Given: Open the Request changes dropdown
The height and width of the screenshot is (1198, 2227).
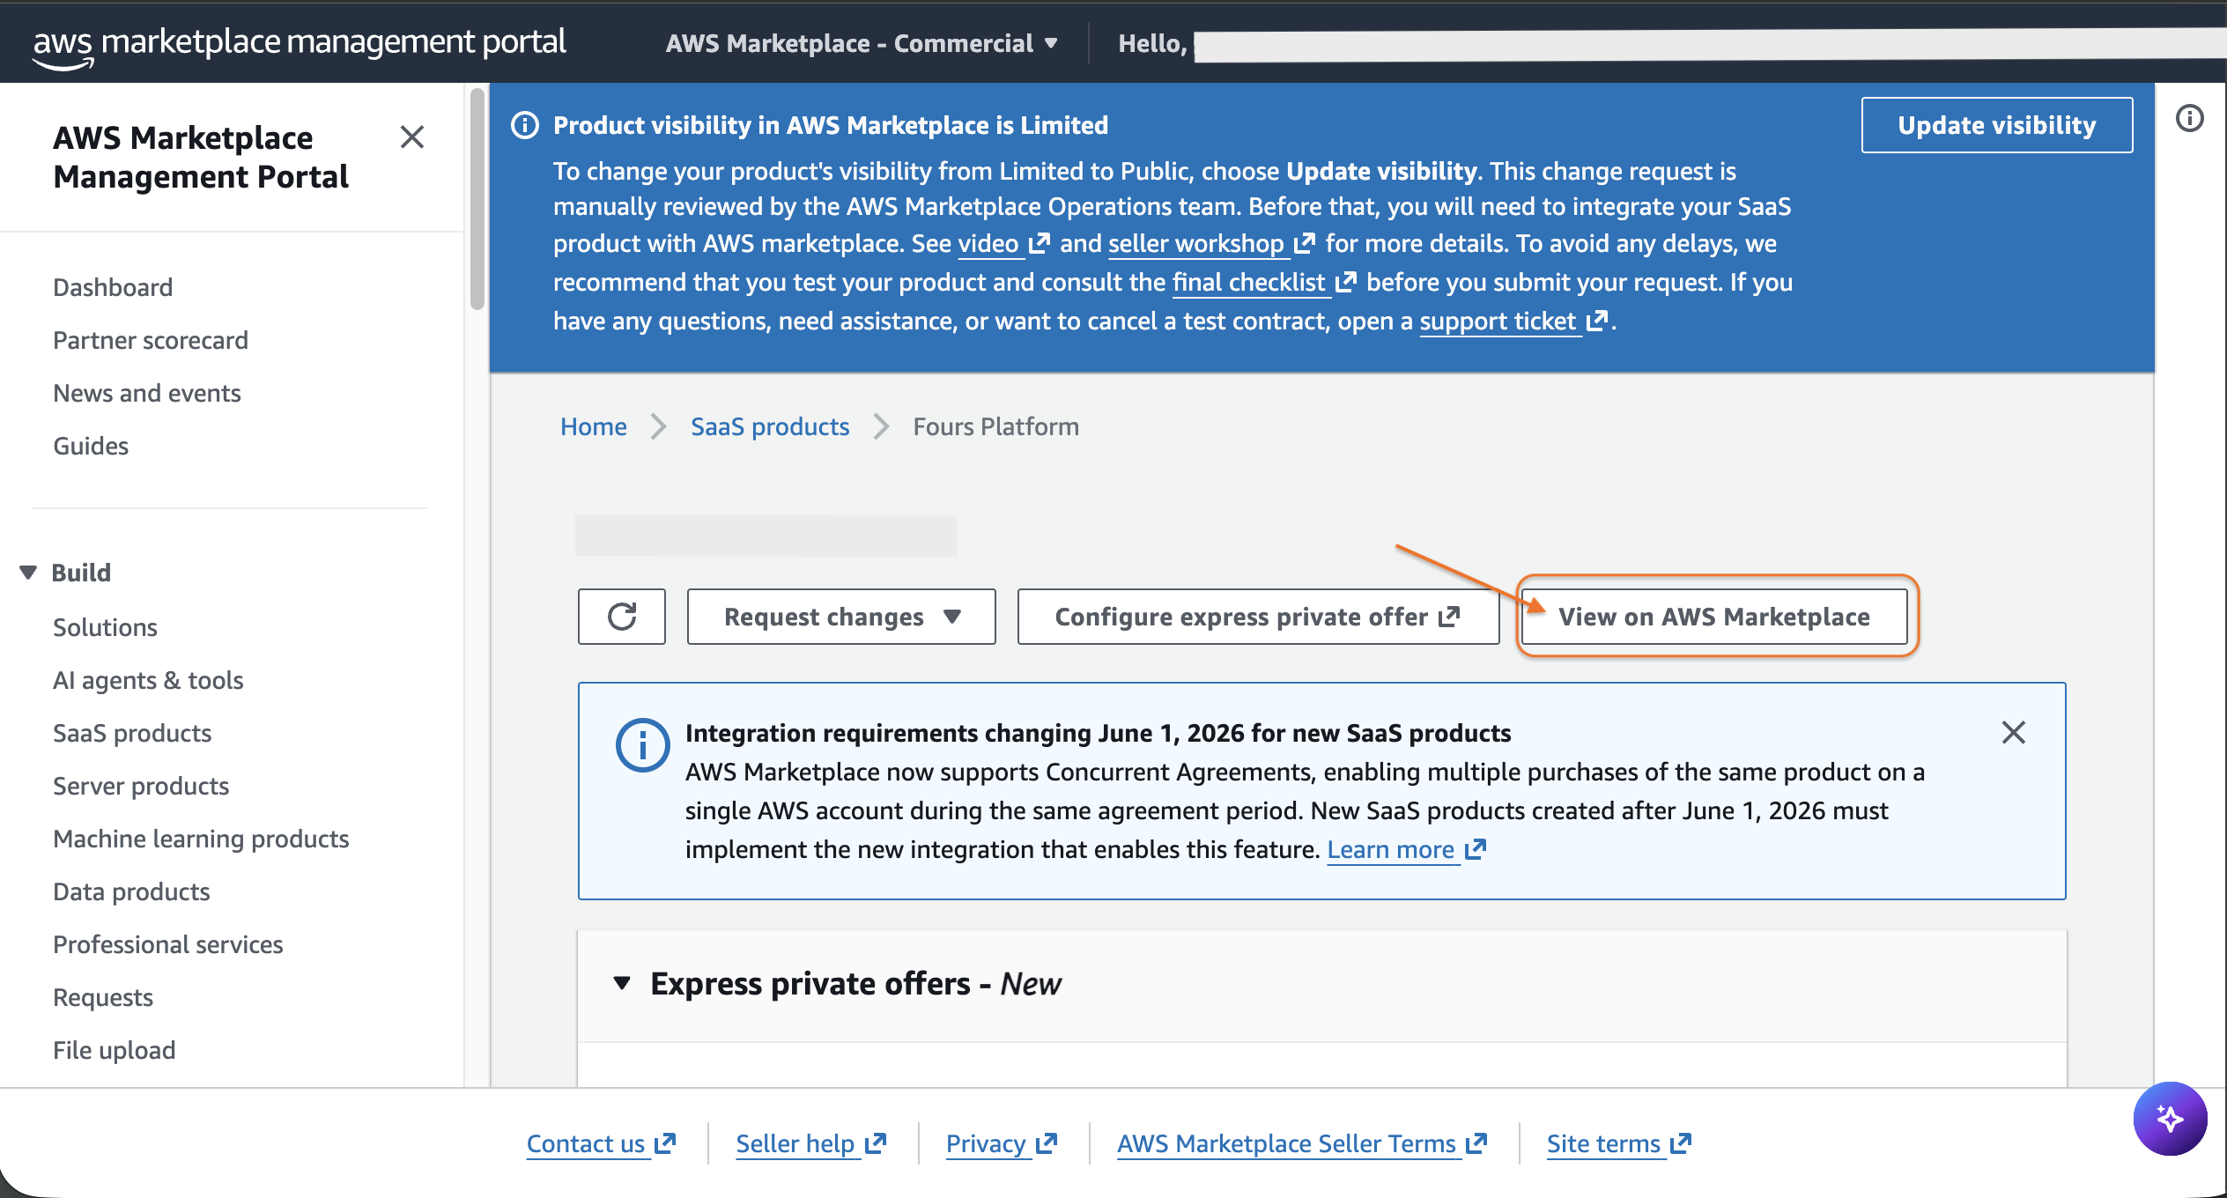Looking at the screenshot, I should pos(841,617).
